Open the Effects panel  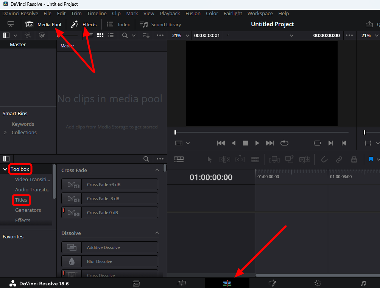[84, 25]
